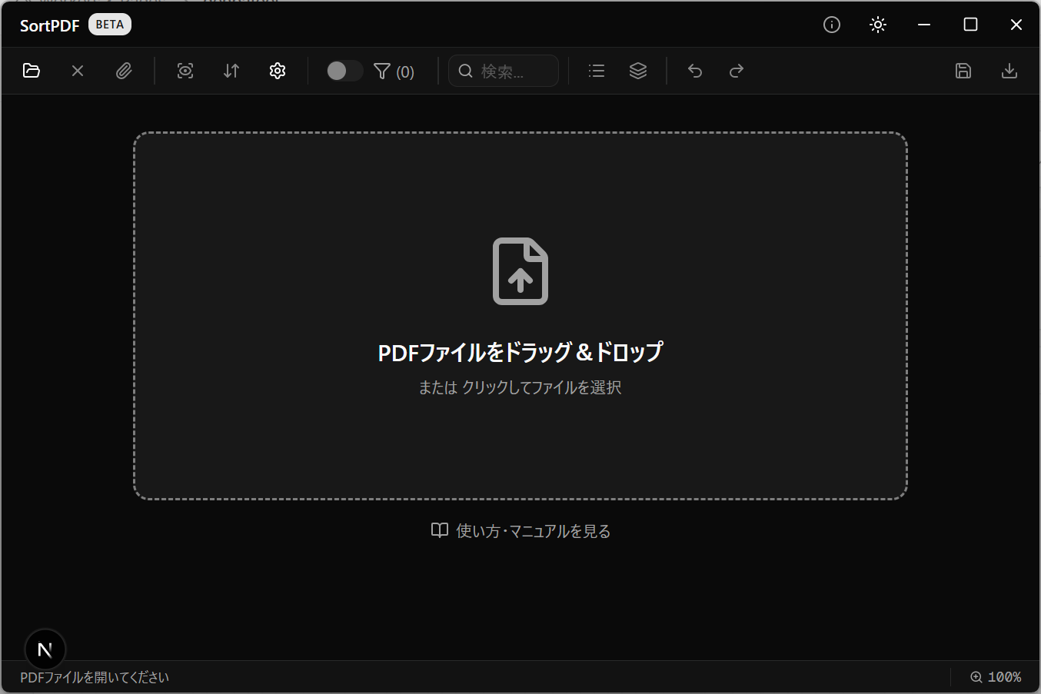Click the 100% zoom indicator
This screenshot has width=1041, height=694.
coord(996,677)
